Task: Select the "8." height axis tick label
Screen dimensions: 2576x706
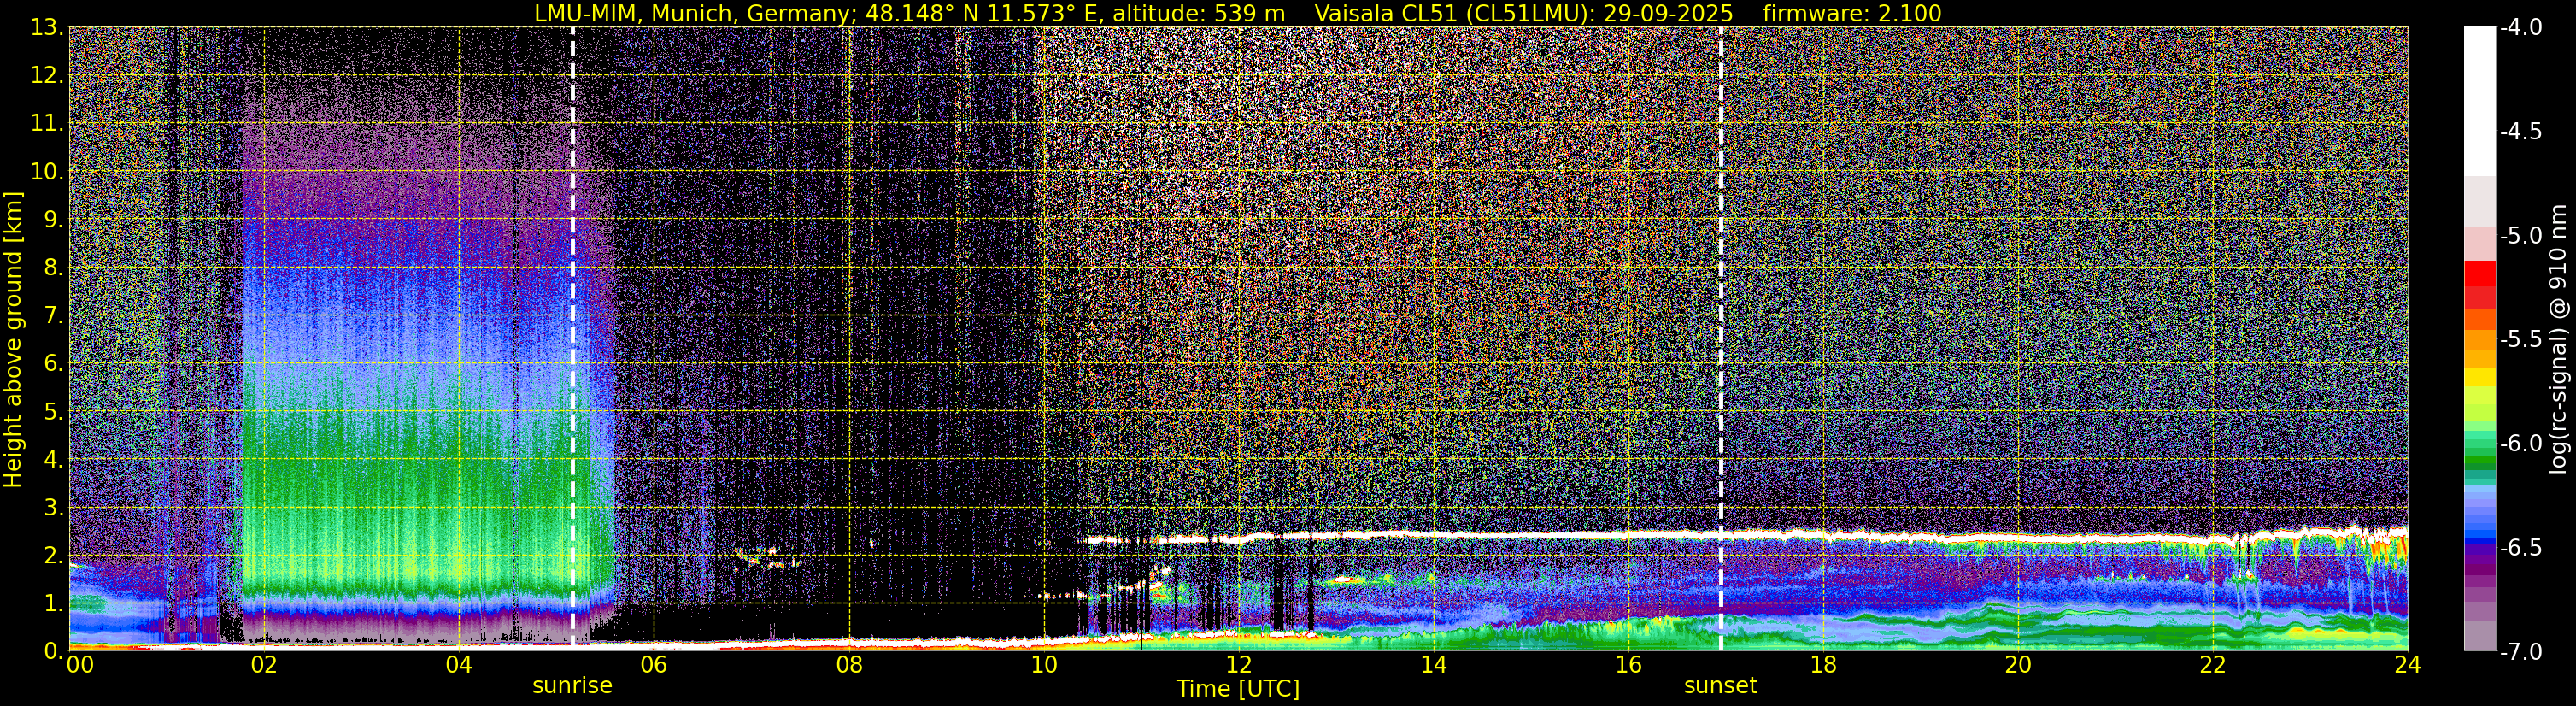Action: [52, 268]
